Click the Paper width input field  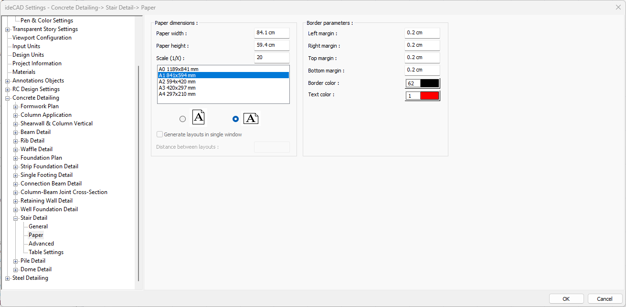tap(272, 33)
